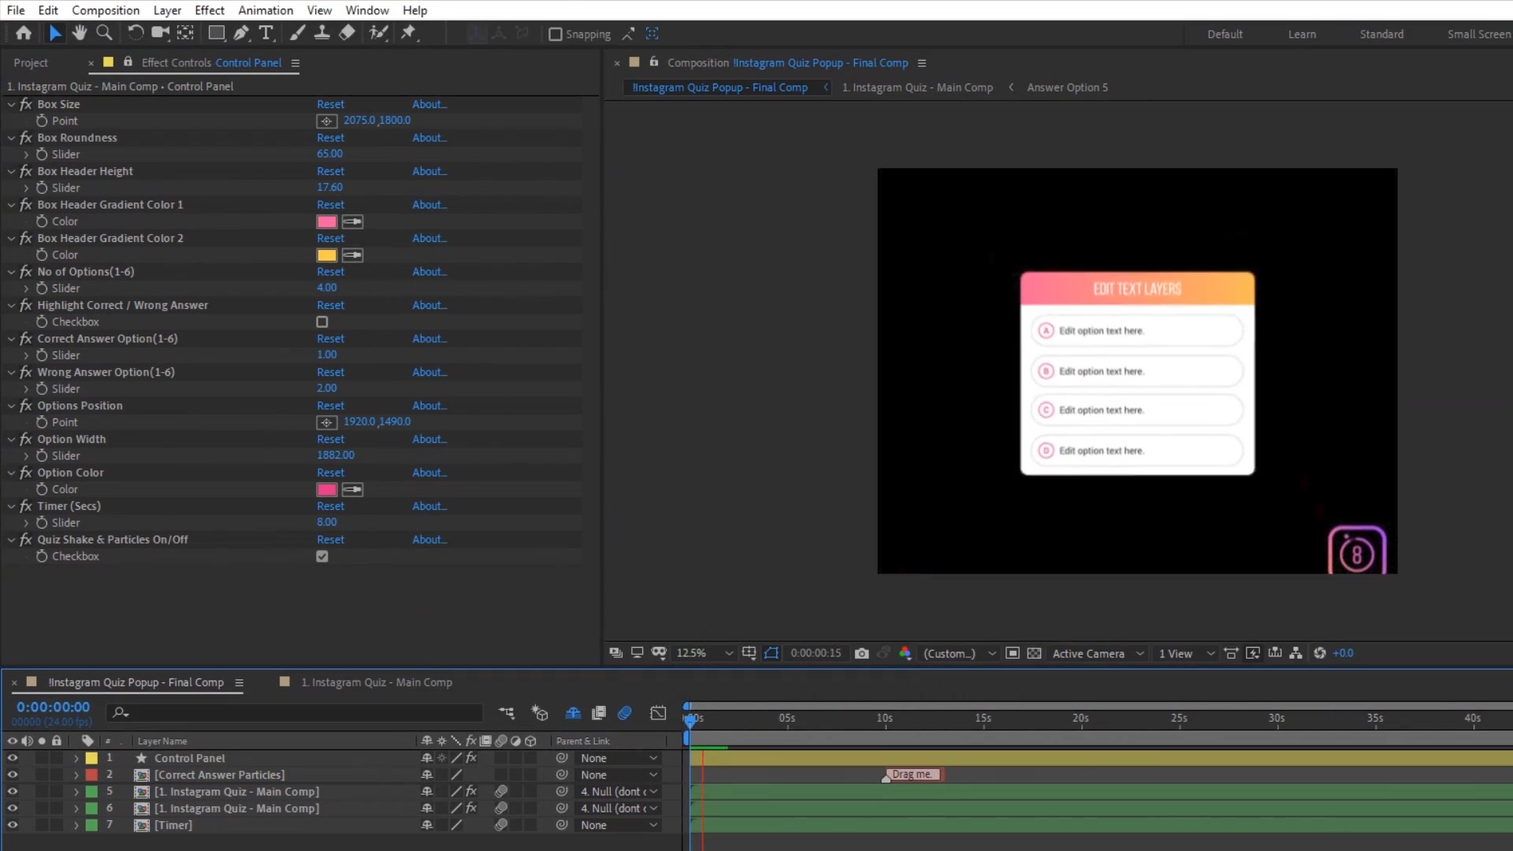The height and width of the screenshot is (851, 1513).
Task: Open the Composition Mini-Flowchart icon
Action: 507,713
